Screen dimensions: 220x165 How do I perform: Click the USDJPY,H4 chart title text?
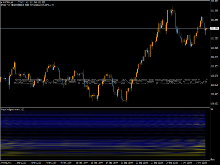[x=8, y=3]
